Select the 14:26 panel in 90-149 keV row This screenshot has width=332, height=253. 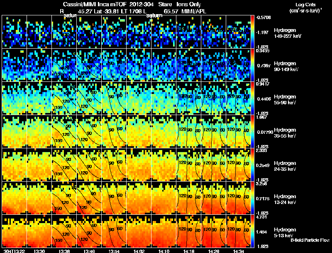click(214, 65)
